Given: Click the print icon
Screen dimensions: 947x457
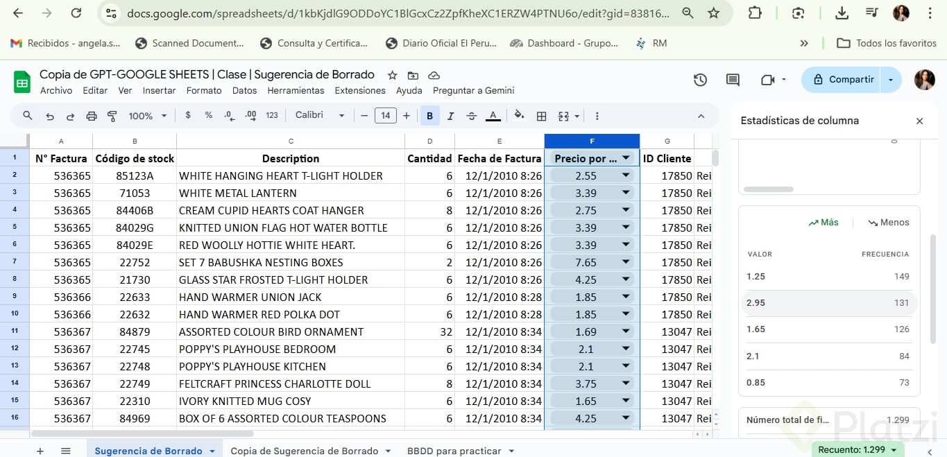Looking at the screenshot, I should coord(92,116).
